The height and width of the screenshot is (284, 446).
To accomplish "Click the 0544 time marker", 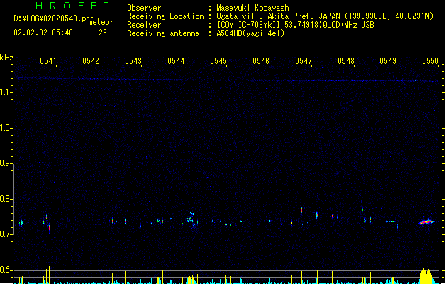I will pos(176,60).
